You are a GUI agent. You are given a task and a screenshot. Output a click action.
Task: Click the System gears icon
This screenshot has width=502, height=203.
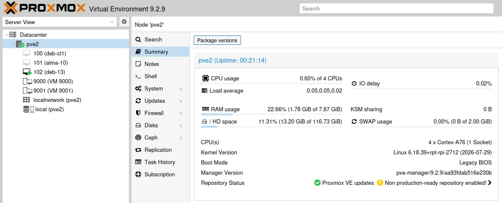(x=138, y=88)
